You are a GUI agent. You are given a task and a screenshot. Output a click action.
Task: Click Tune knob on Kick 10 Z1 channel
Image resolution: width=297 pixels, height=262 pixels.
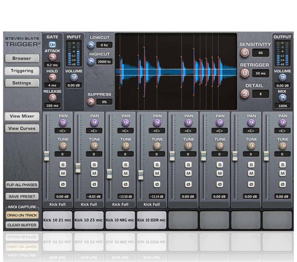[63, 146]
